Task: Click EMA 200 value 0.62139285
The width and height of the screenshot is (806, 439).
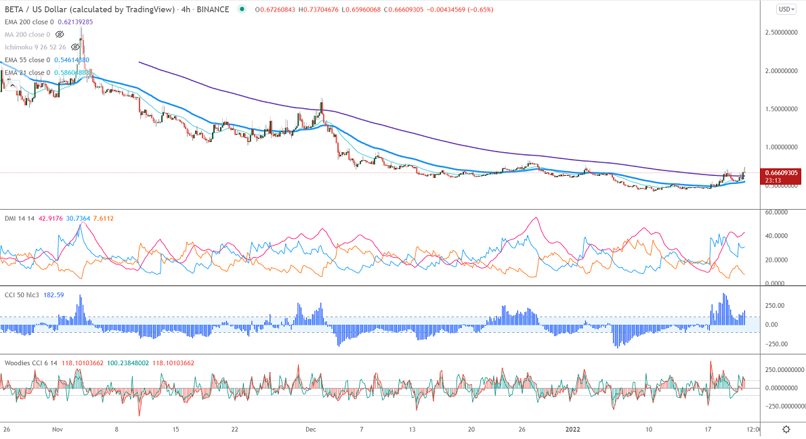Action: pyautogui.click(x=76, y=22)
